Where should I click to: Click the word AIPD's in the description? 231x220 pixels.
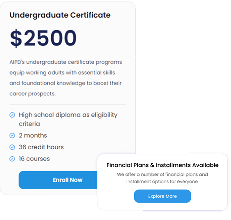tap(17, 62)
